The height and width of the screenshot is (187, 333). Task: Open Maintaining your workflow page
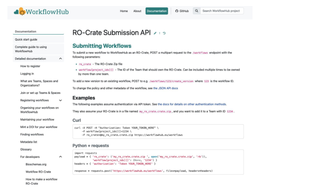pyautogui.click(x=37, y=120)
